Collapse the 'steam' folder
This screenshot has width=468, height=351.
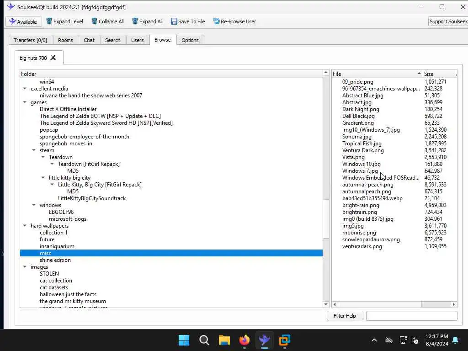(x=34, y=150)
